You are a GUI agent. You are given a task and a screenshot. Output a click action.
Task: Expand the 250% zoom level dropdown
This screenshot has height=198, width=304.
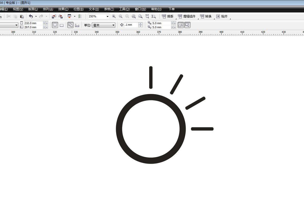[x=107, y=16]
